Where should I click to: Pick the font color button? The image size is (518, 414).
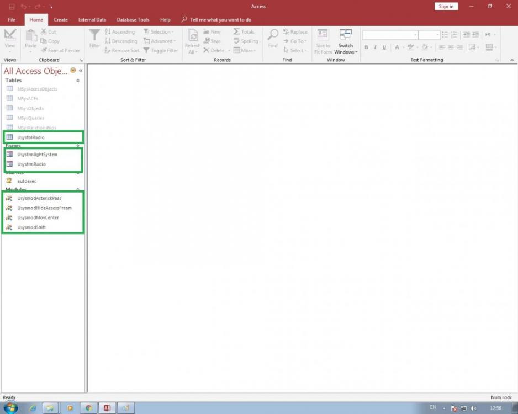(397, 47)
